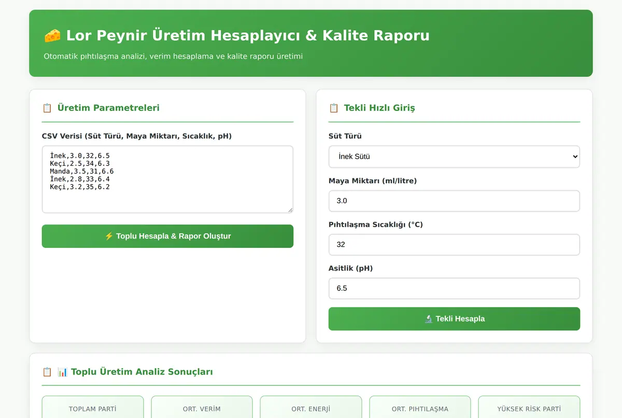Click the Maya Miktarı input field

[x=454, y=201]
